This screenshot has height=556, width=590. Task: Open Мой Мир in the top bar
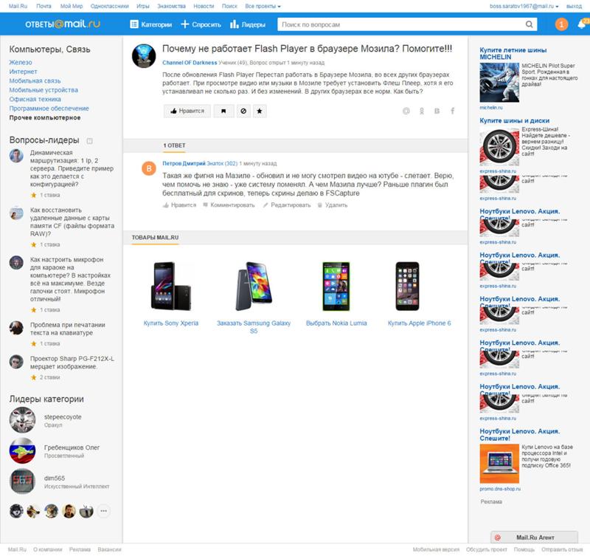pos(72,7)
